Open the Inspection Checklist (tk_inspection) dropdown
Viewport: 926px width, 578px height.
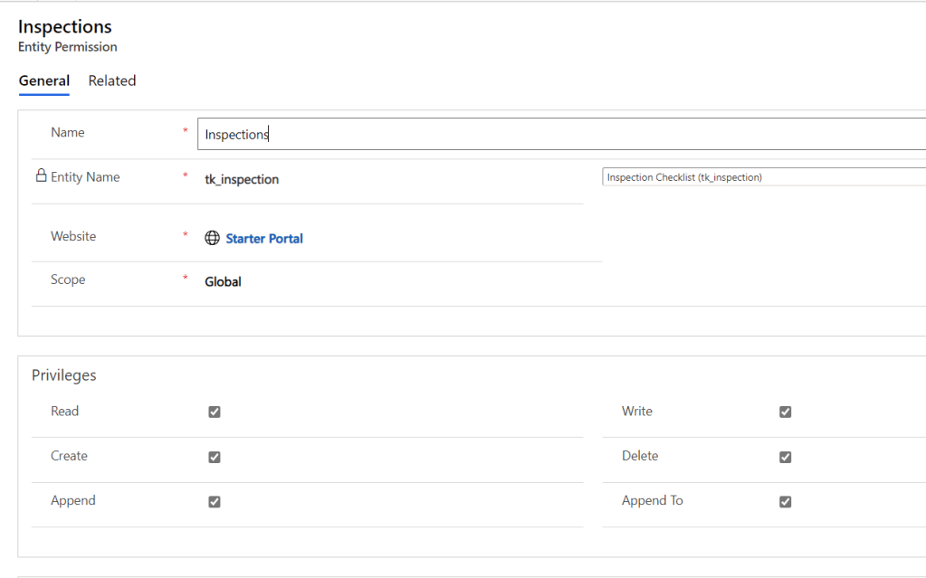[762, 177]
